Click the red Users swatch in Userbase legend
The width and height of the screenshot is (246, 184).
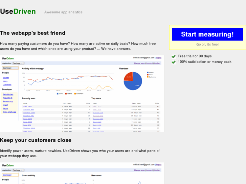point(148,75)
